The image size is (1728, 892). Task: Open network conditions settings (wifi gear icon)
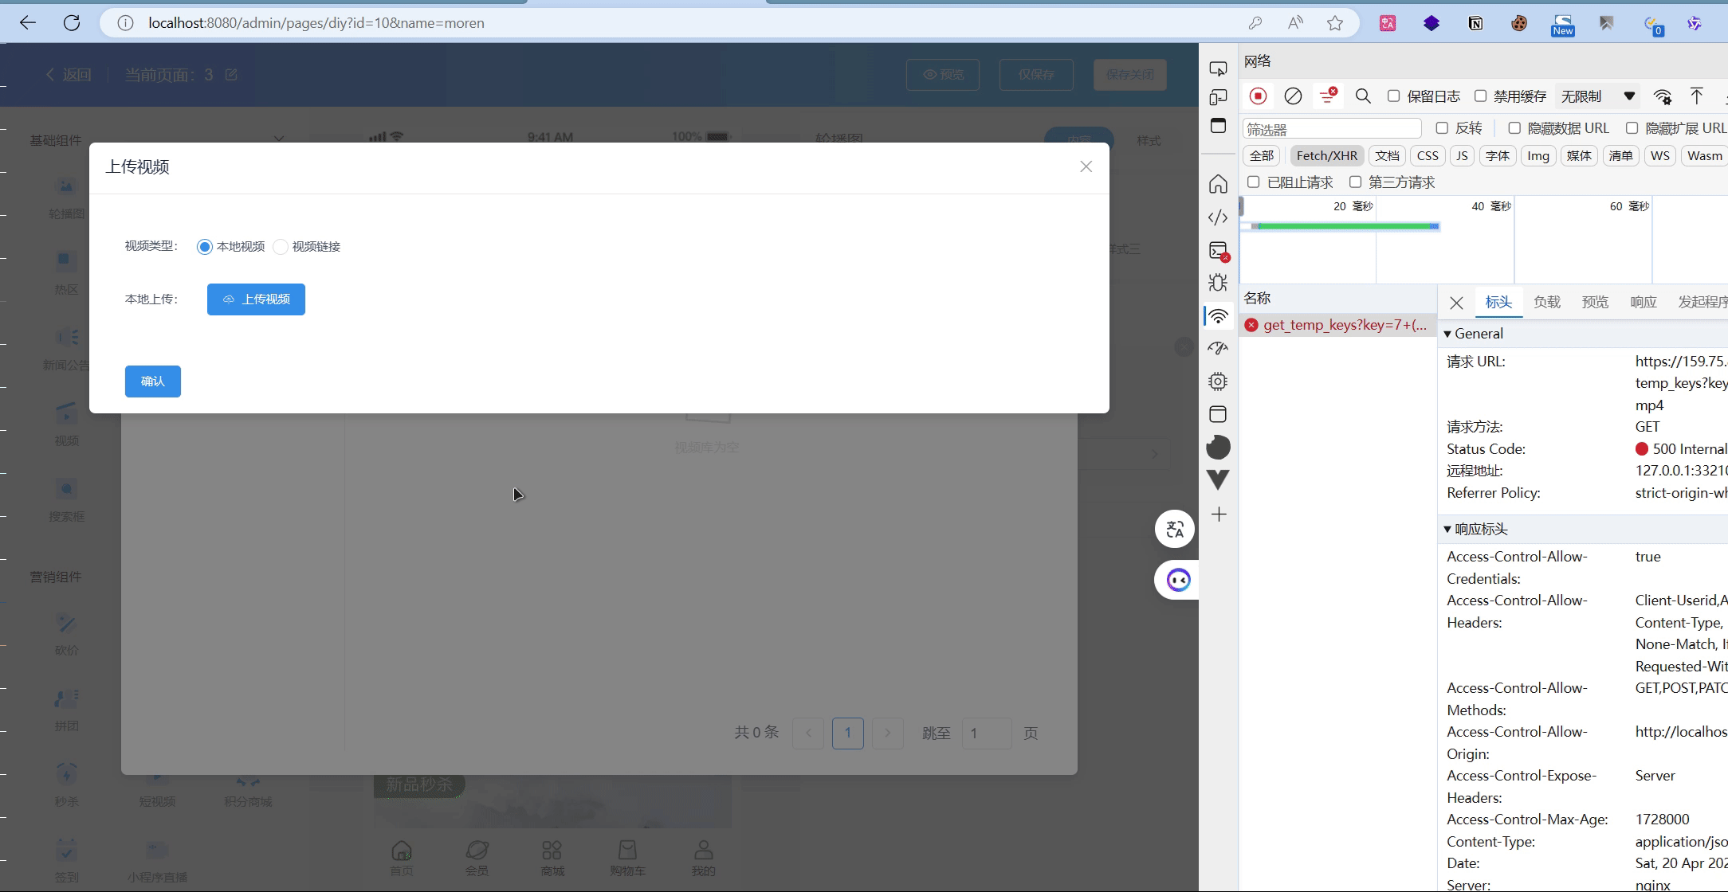pos(1663,96)
